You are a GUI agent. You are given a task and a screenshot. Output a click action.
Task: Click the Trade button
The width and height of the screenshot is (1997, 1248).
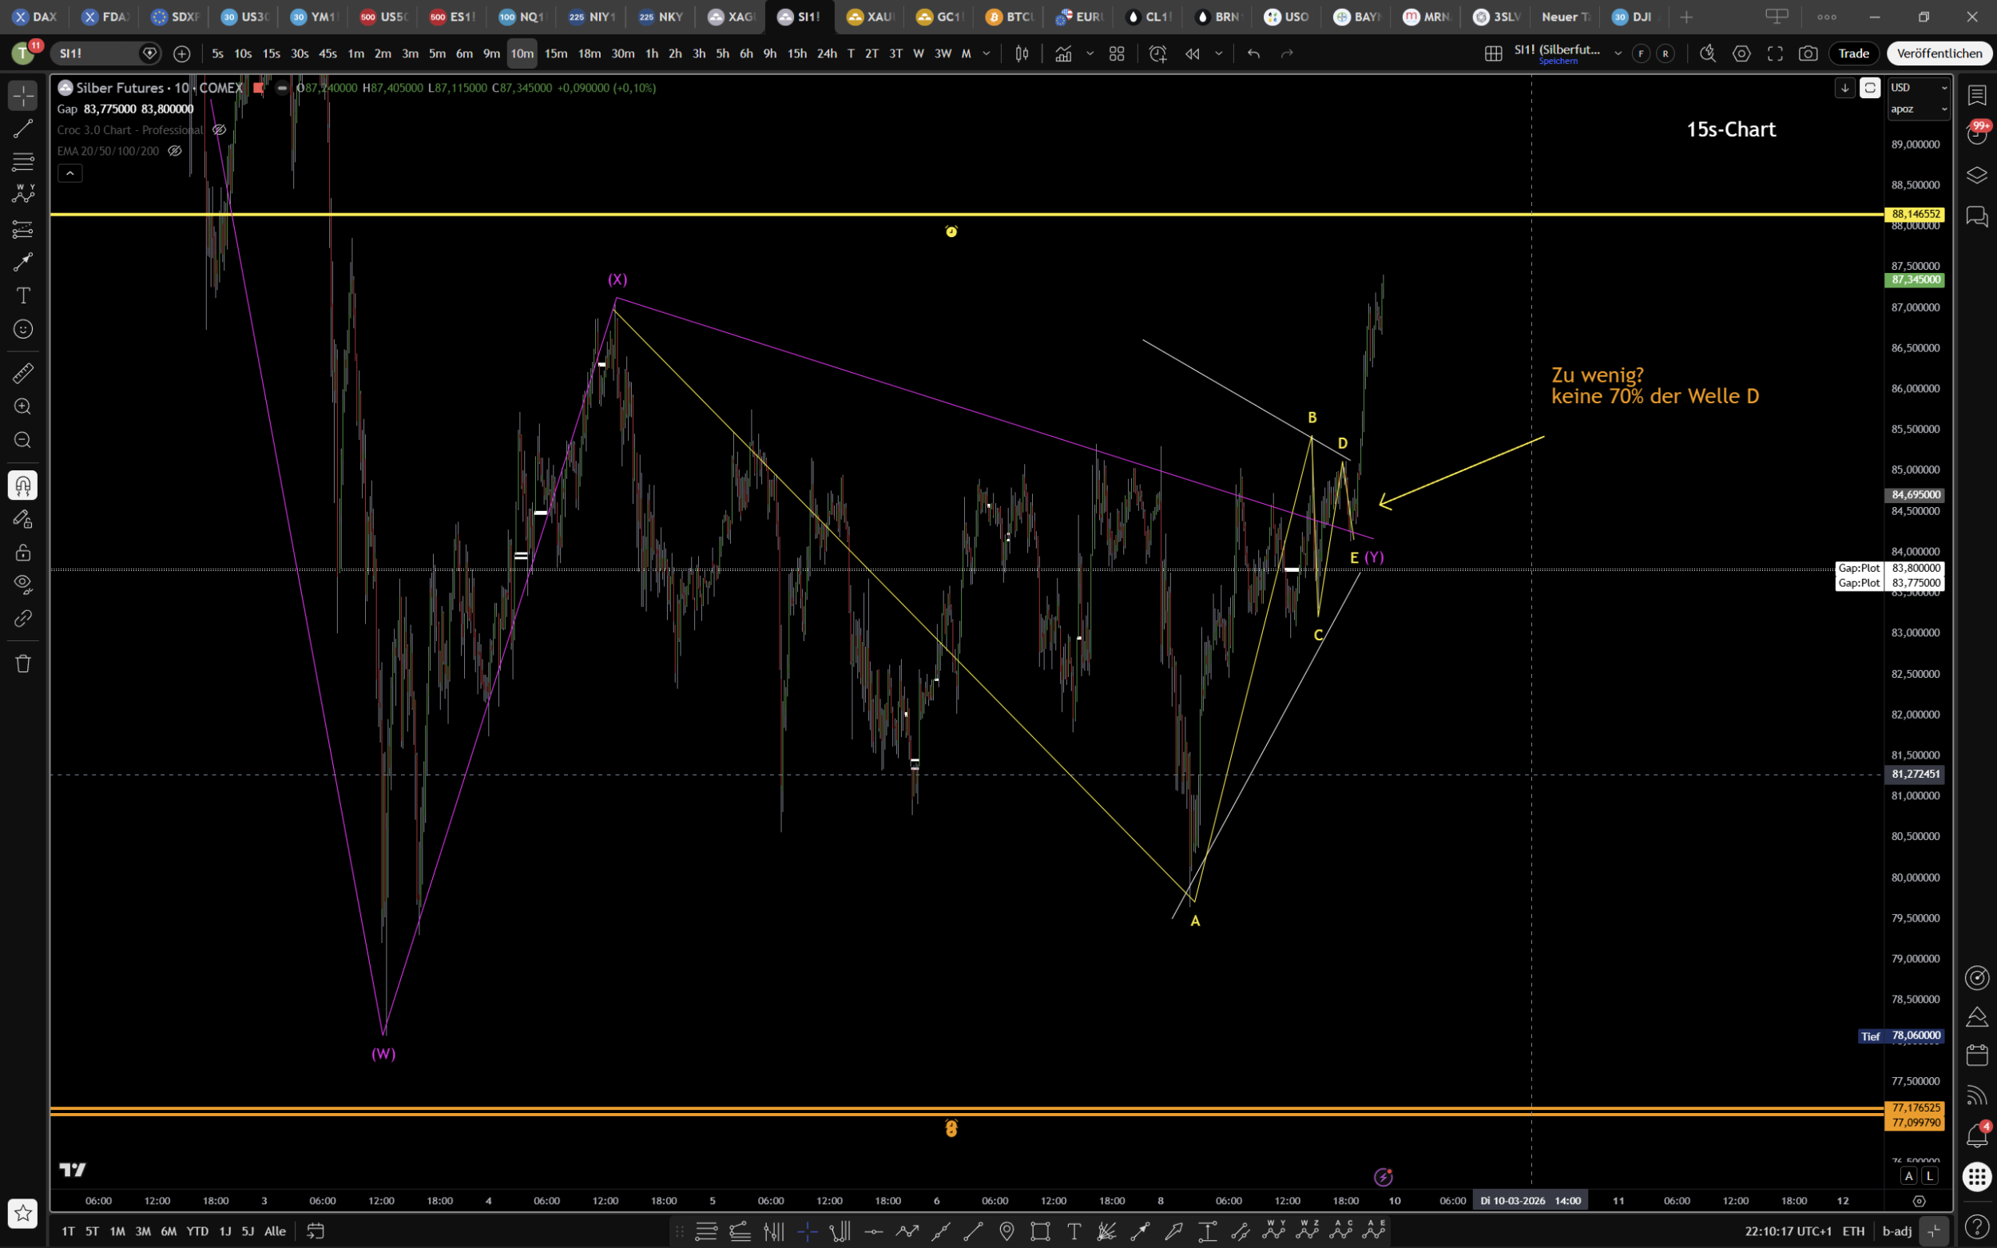[x=1853, y=53]
